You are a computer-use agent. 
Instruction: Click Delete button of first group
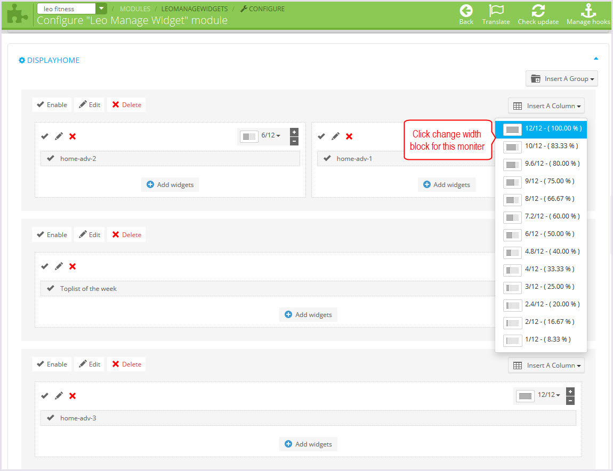coord(127,105)
